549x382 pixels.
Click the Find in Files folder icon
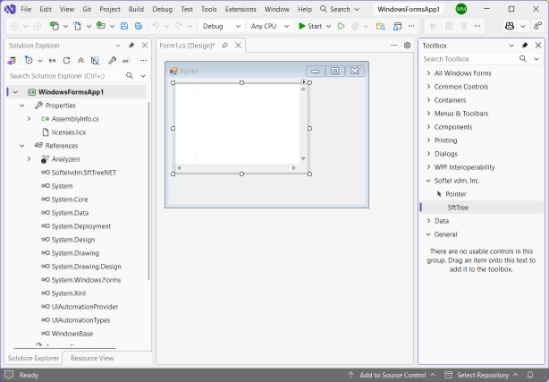(x=381, y=26)
